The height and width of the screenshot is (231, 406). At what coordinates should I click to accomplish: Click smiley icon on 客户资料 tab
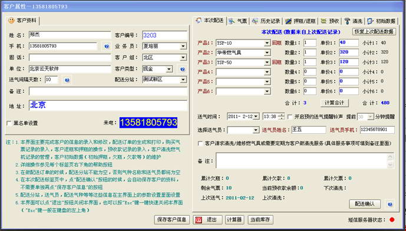click(11, 20)
